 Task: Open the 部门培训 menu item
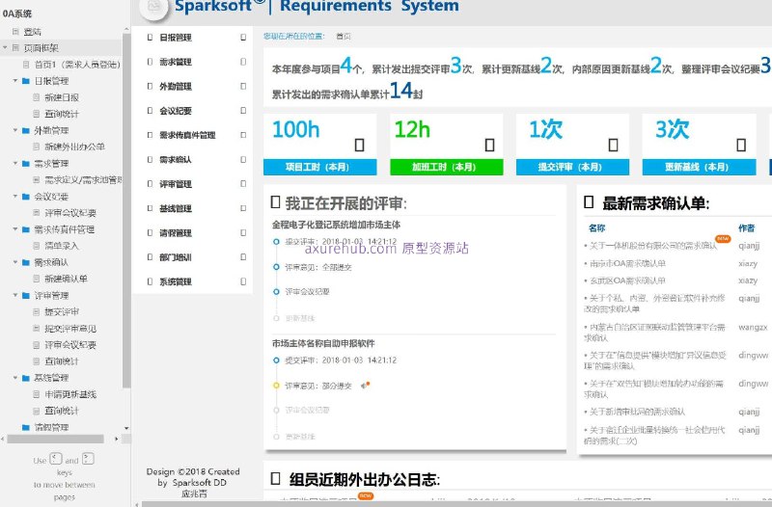click(x=176, y=257)
